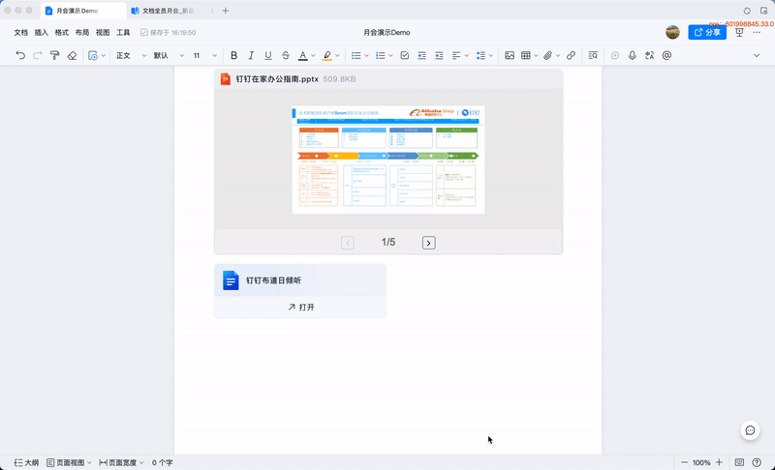Start presentation mode icon near share
This screenshot has width=775, height=470.
point(739,32)
